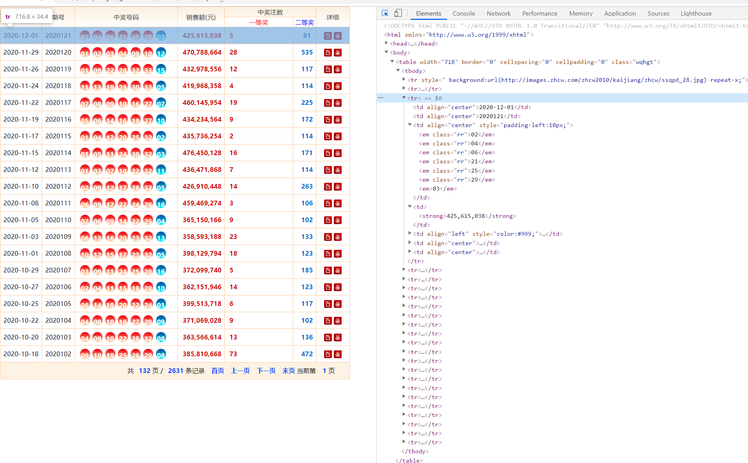The height and width of the screenshot is (463, 748).
Task: Jump to last page link 末页
Action: tap(289, 371)
